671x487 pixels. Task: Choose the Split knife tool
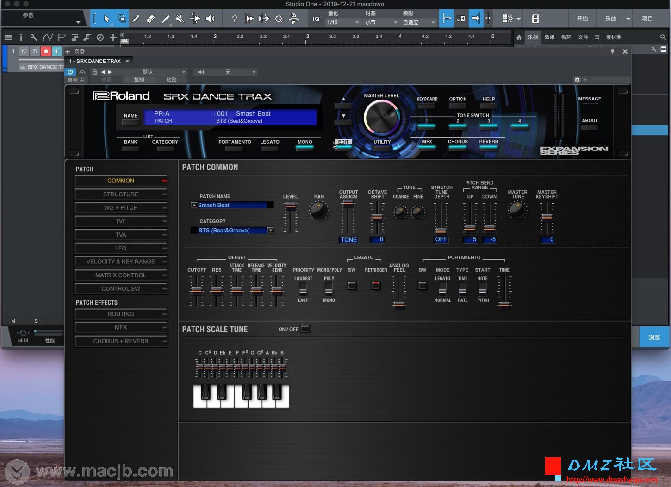136,19
